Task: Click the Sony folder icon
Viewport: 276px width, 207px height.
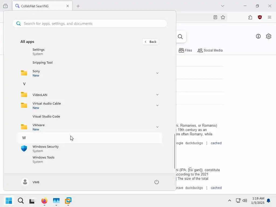Action: coord(24,73)
